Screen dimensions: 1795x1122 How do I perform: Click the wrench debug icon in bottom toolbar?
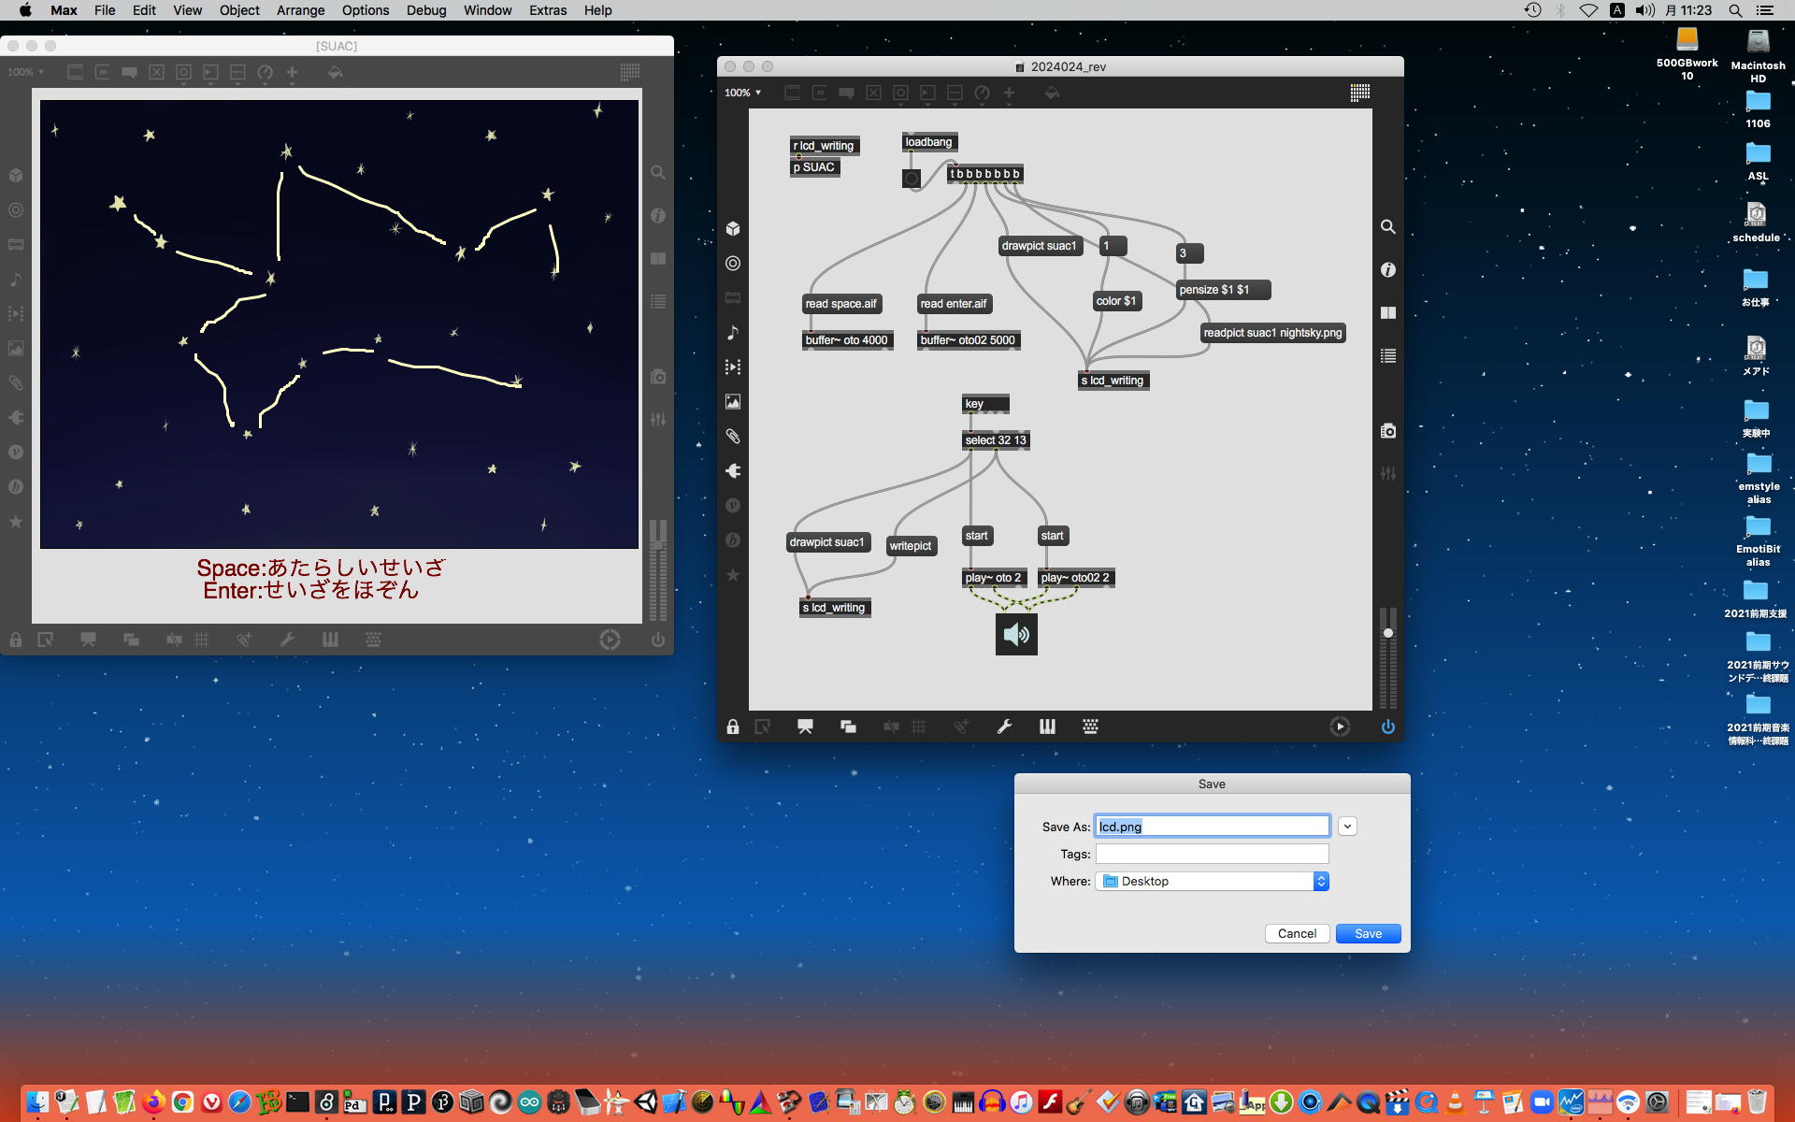(1004, 727)
